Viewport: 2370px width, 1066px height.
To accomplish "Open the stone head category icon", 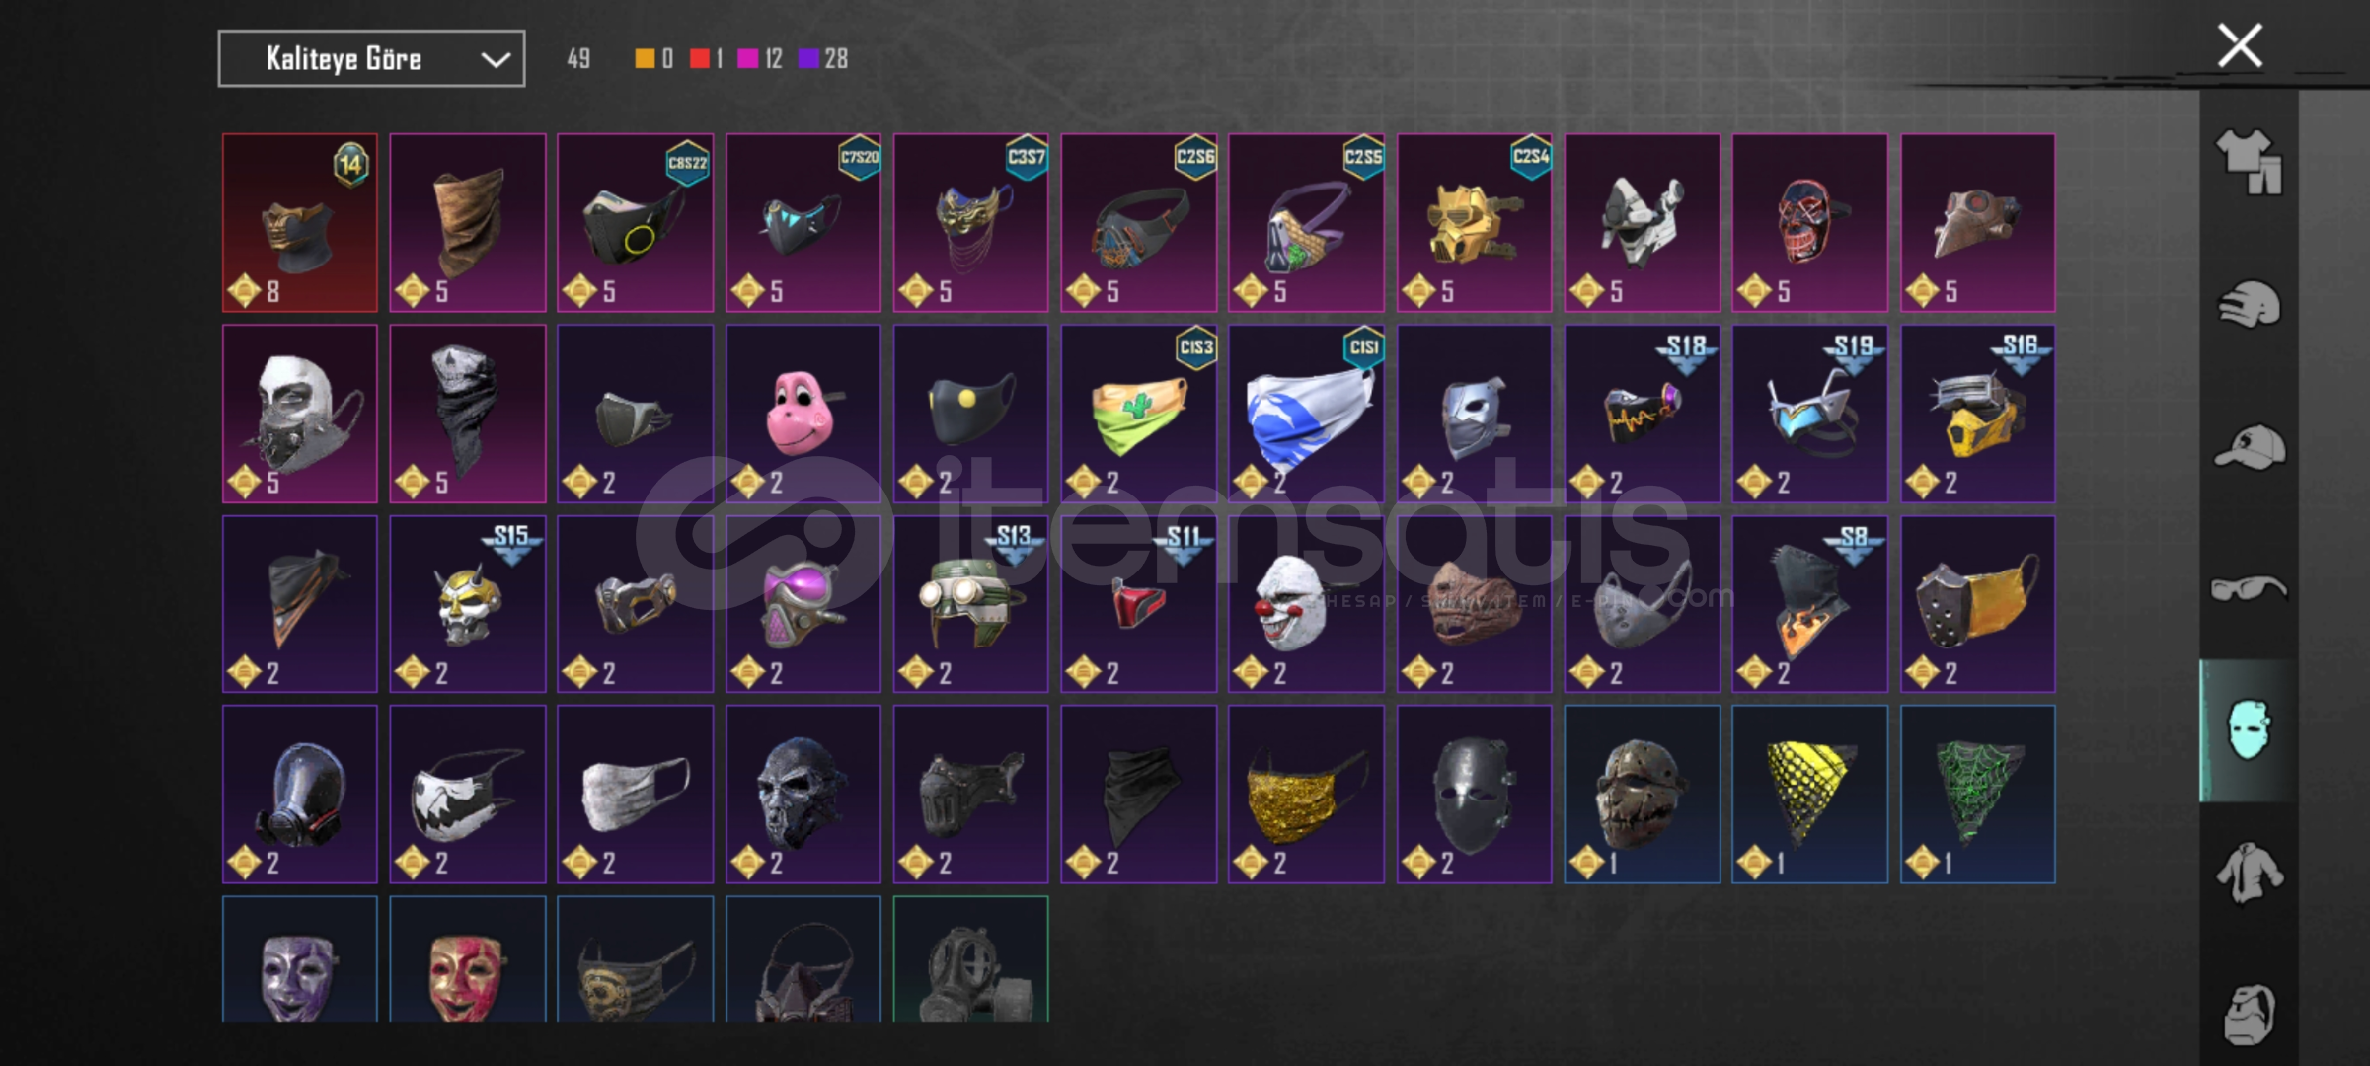I will click(2249, 1014).
